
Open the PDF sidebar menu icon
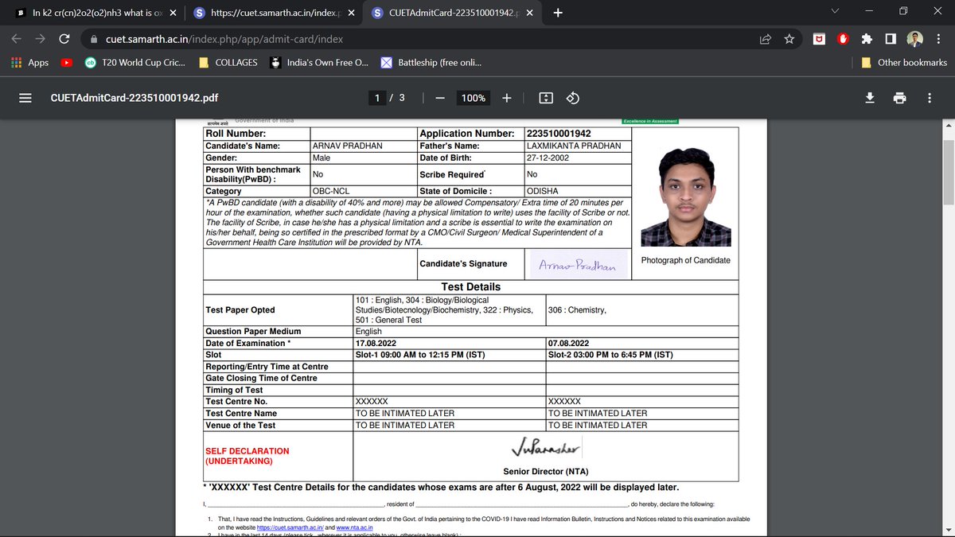[x=25, y=98]
